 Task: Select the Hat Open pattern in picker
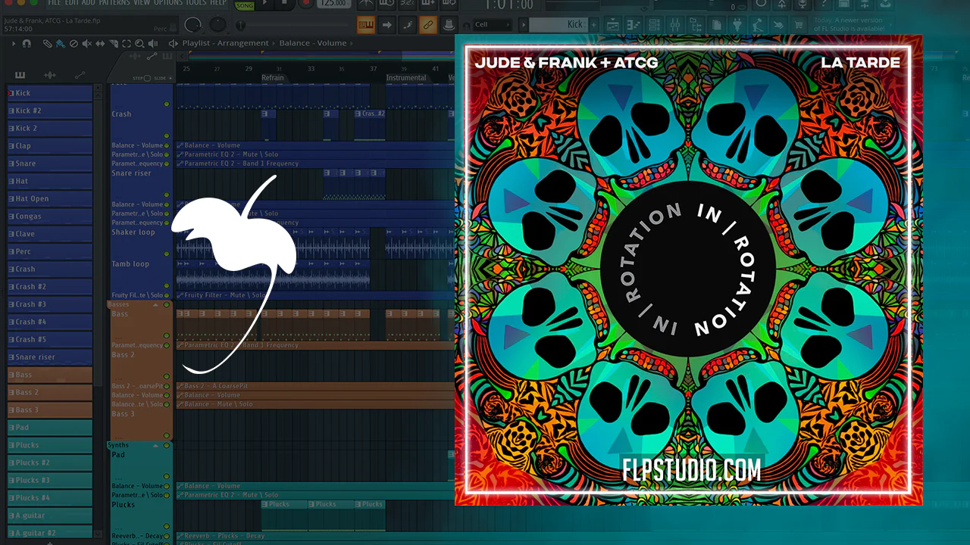pos(49,198)
